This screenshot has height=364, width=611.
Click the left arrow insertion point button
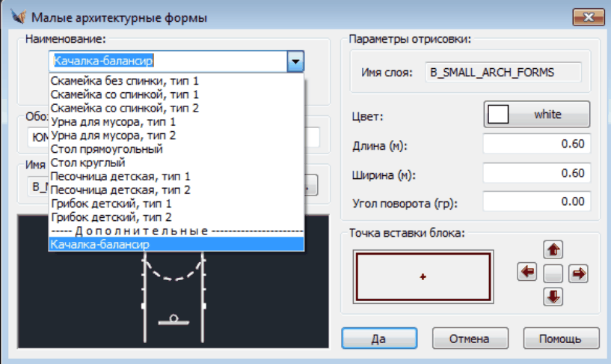pos(527,273)
